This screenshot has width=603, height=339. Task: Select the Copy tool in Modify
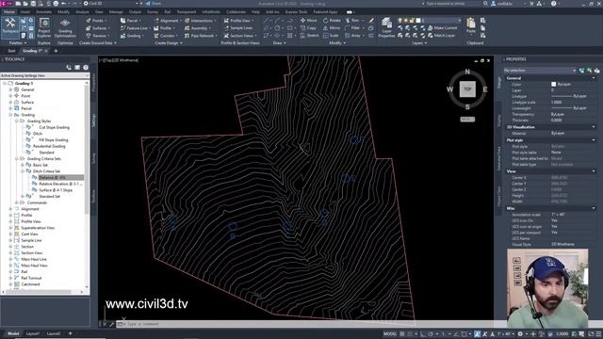(x=308, y=28)
